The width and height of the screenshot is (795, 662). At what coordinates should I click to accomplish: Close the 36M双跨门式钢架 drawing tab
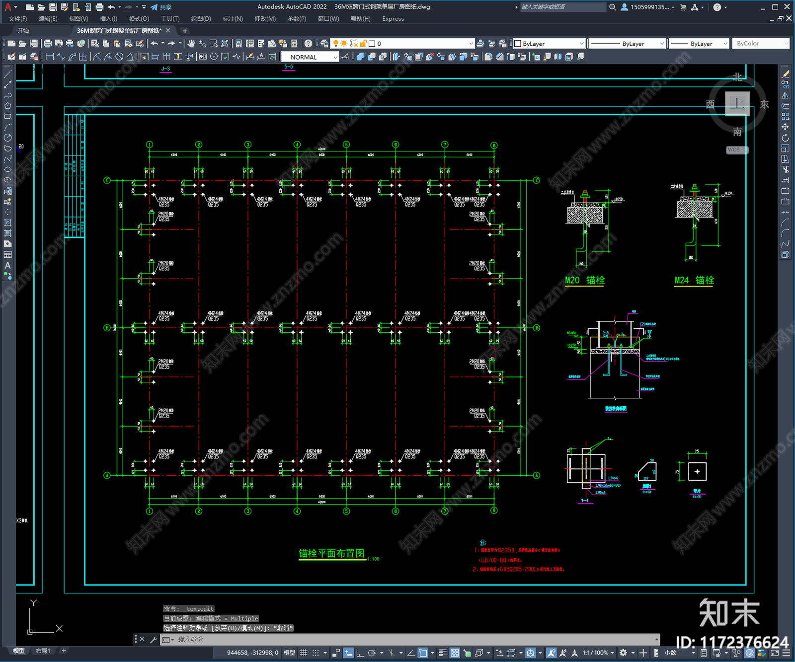[168, 31]
